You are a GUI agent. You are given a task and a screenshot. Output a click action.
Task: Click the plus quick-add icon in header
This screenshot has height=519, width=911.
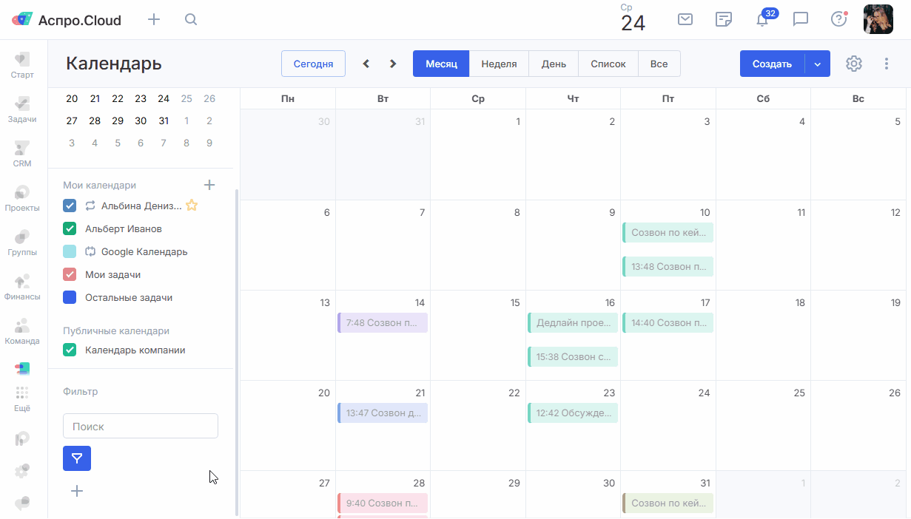(x=154, y=19)
